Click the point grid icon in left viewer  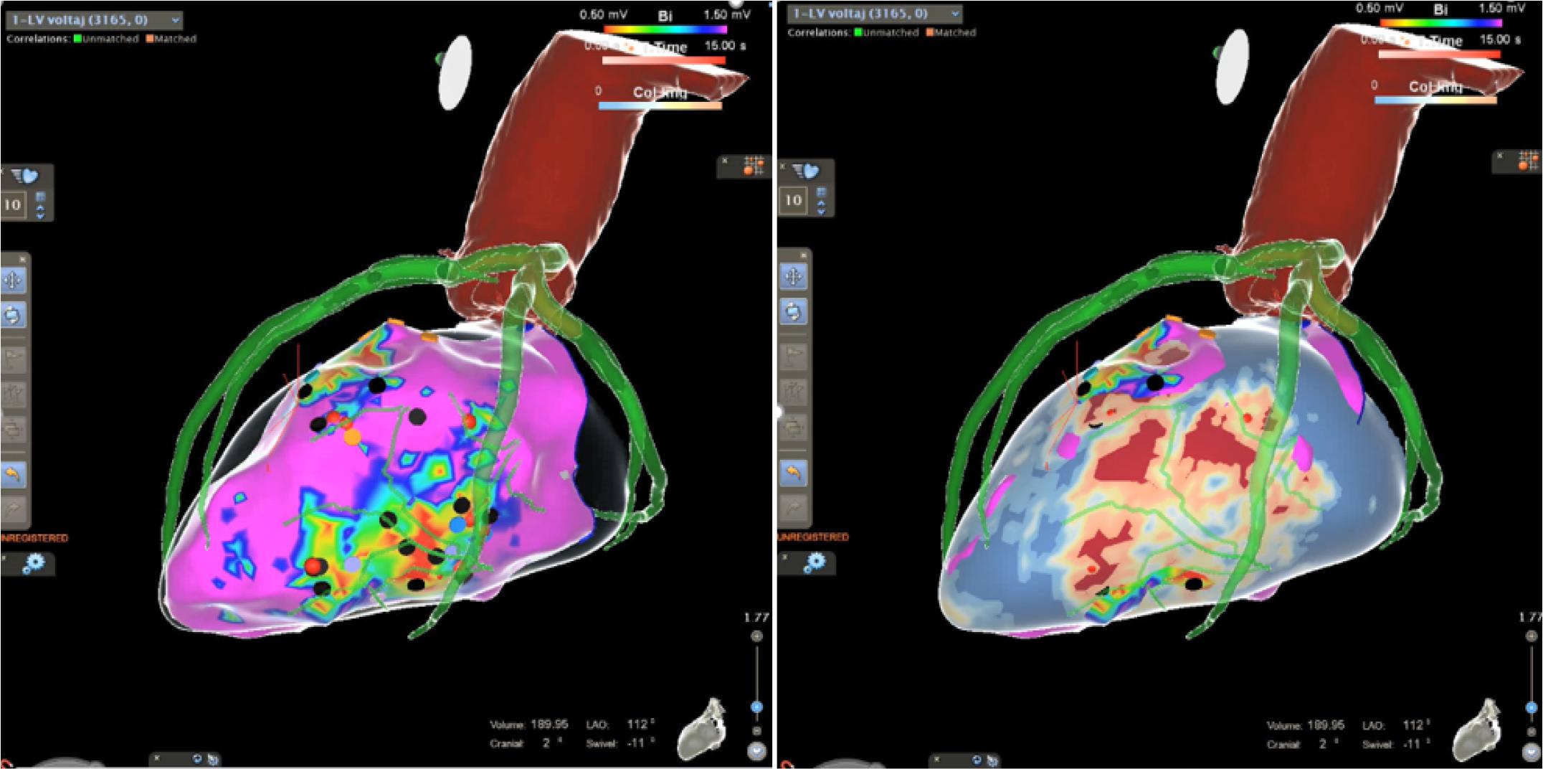tap(752, 166)
